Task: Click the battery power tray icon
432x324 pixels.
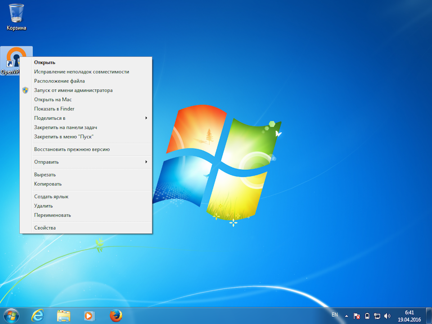Action: 367,316
